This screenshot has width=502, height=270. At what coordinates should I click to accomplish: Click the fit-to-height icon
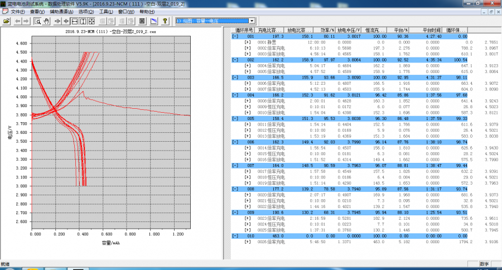(83, 21)
